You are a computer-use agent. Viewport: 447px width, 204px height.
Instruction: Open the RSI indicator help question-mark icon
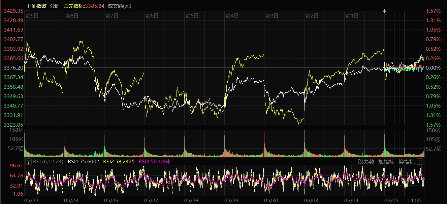tap(28, 162)
